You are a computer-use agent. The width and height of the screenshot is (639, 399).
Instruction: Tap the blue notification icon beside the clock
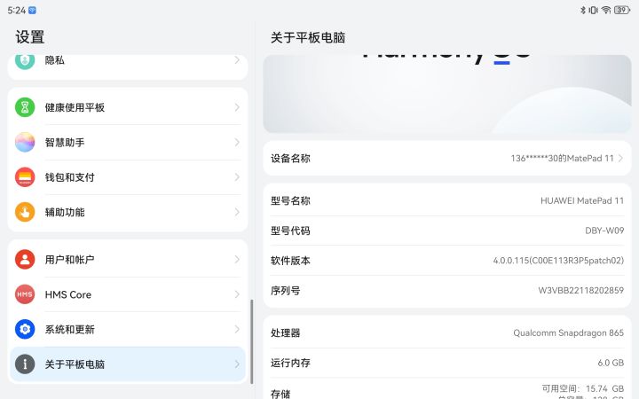tap(32, 10)
